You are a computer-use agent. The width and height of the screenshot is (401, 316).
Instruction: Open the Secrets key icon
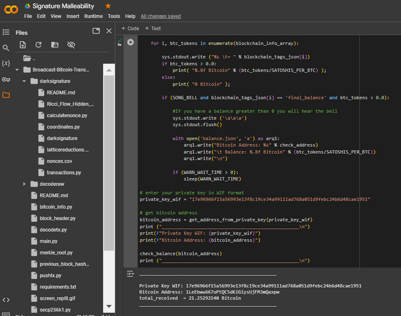point(6,79)
